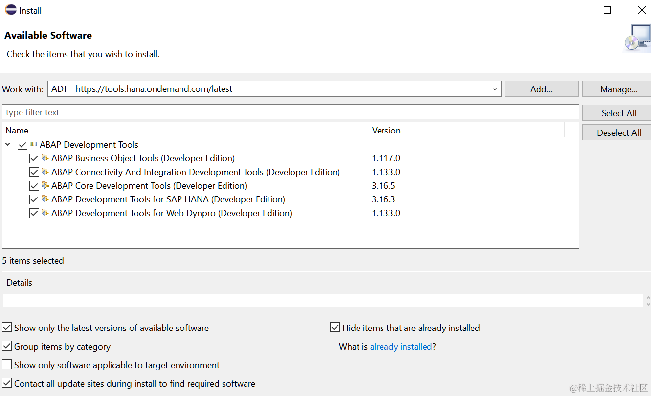Uncheck ABAP Core Development Tools checkbox
This screenshot has width=651, height=396.
click(x=34, y=186)
